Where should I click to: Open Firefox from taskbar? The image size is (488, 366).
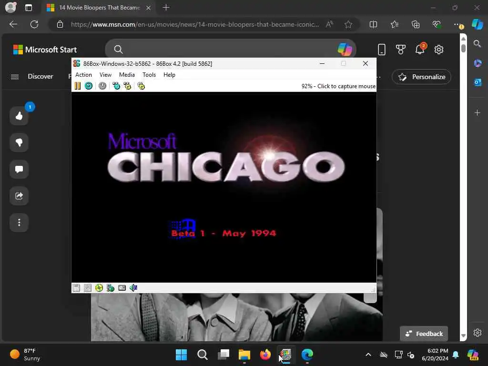coord(265,355)
